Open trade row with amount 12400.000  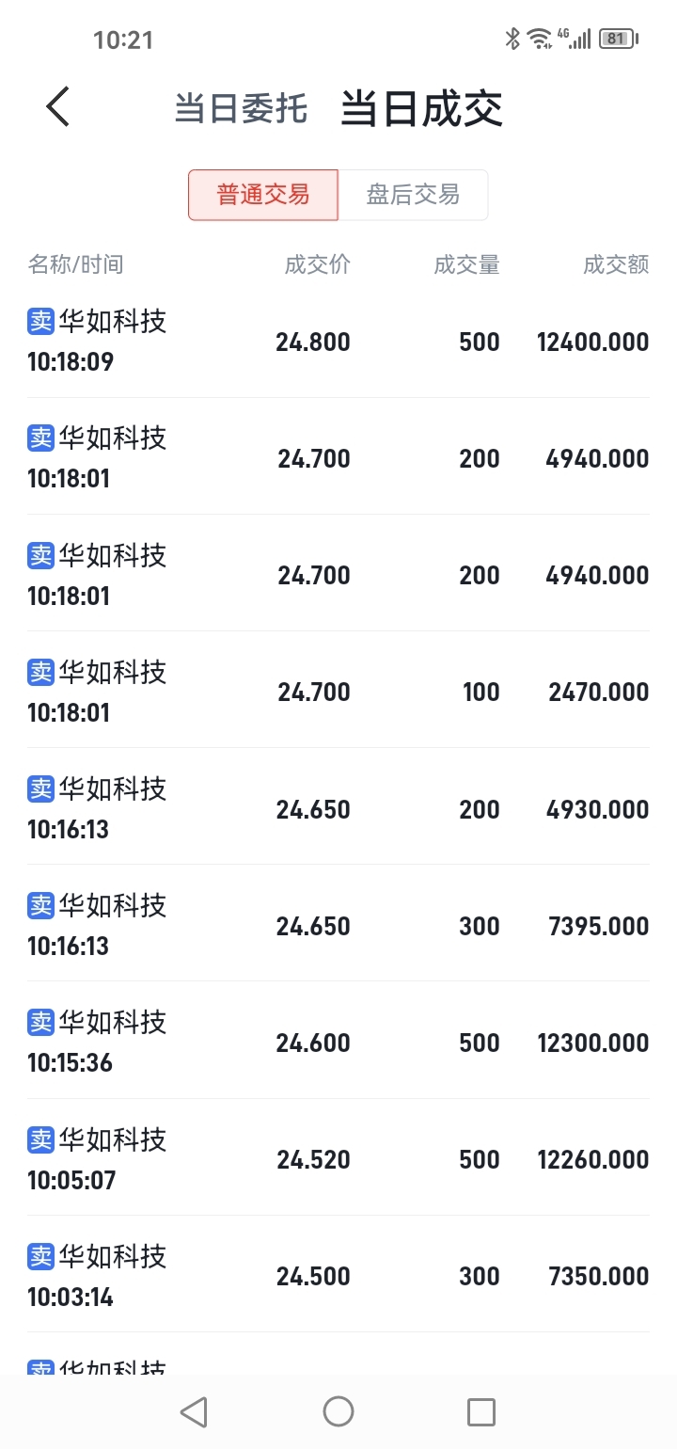338,341
